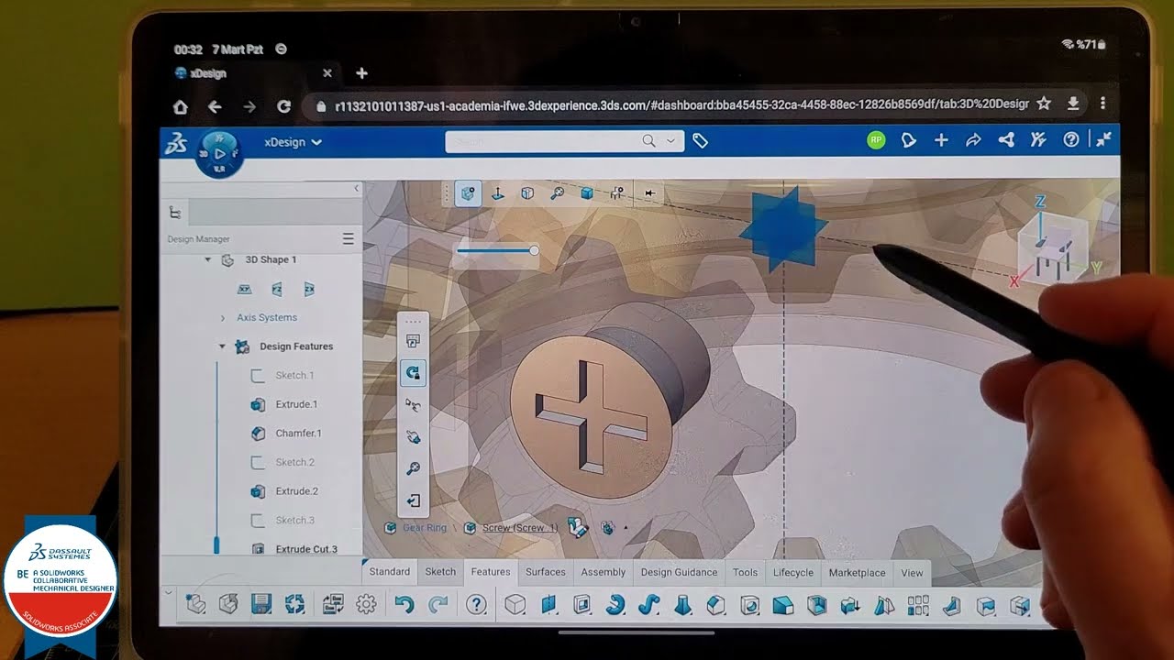The width and height of the screenshot is (1174, 660).
Task: Click the normal-to view icon
Action: tap(498, 193)
